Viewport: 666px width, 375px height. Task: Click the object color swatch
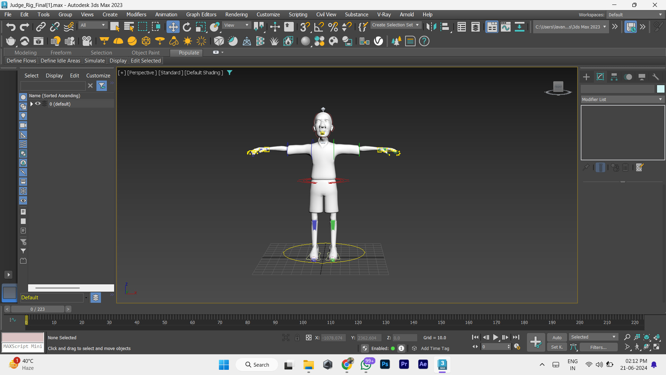click(660, 89)
